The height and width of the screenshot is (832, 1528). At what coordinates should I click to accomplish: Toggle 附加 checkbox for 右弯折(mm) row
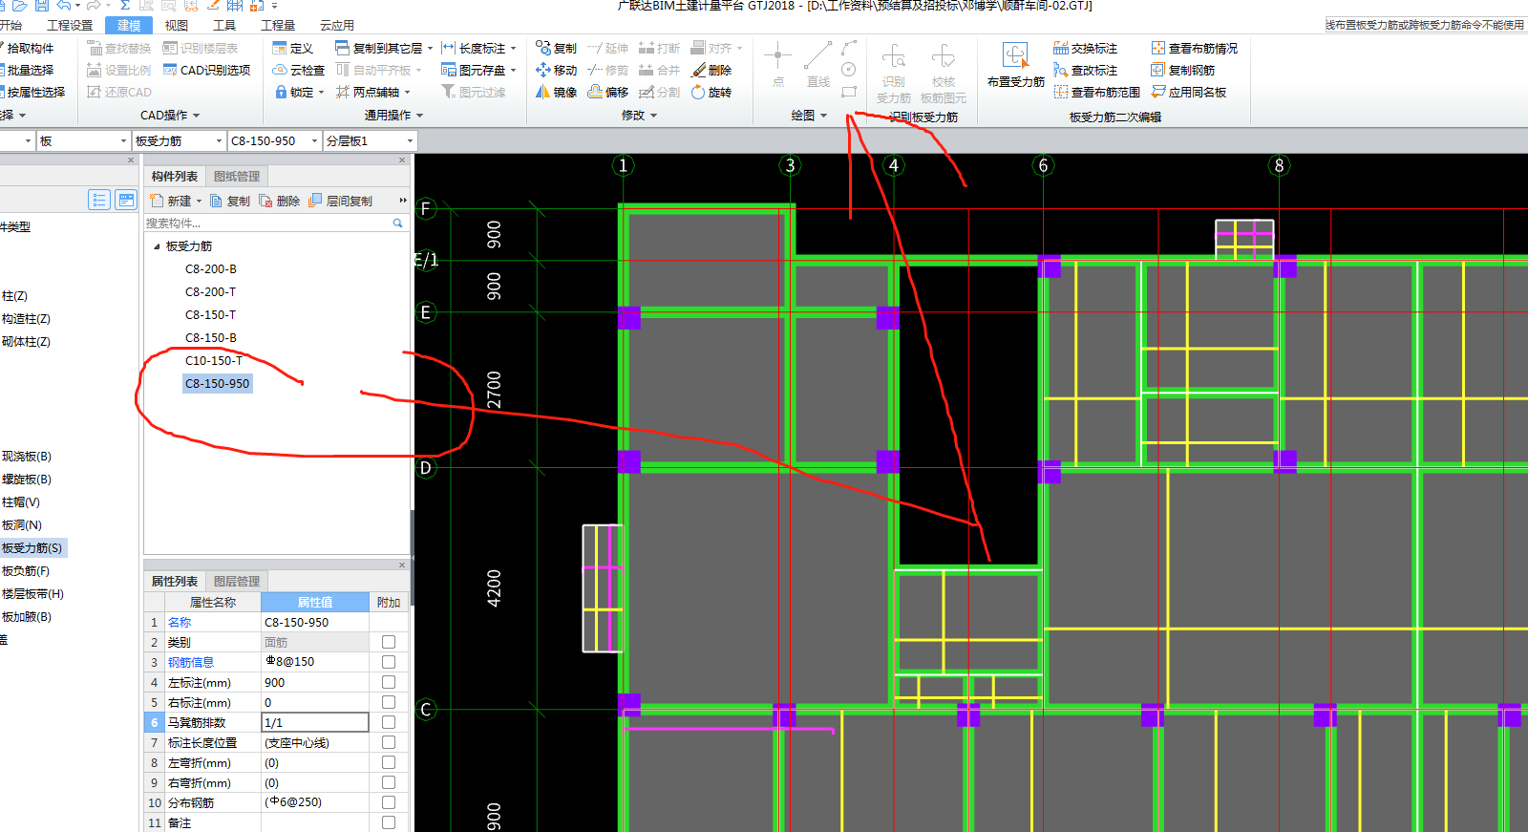pos(389,782)
